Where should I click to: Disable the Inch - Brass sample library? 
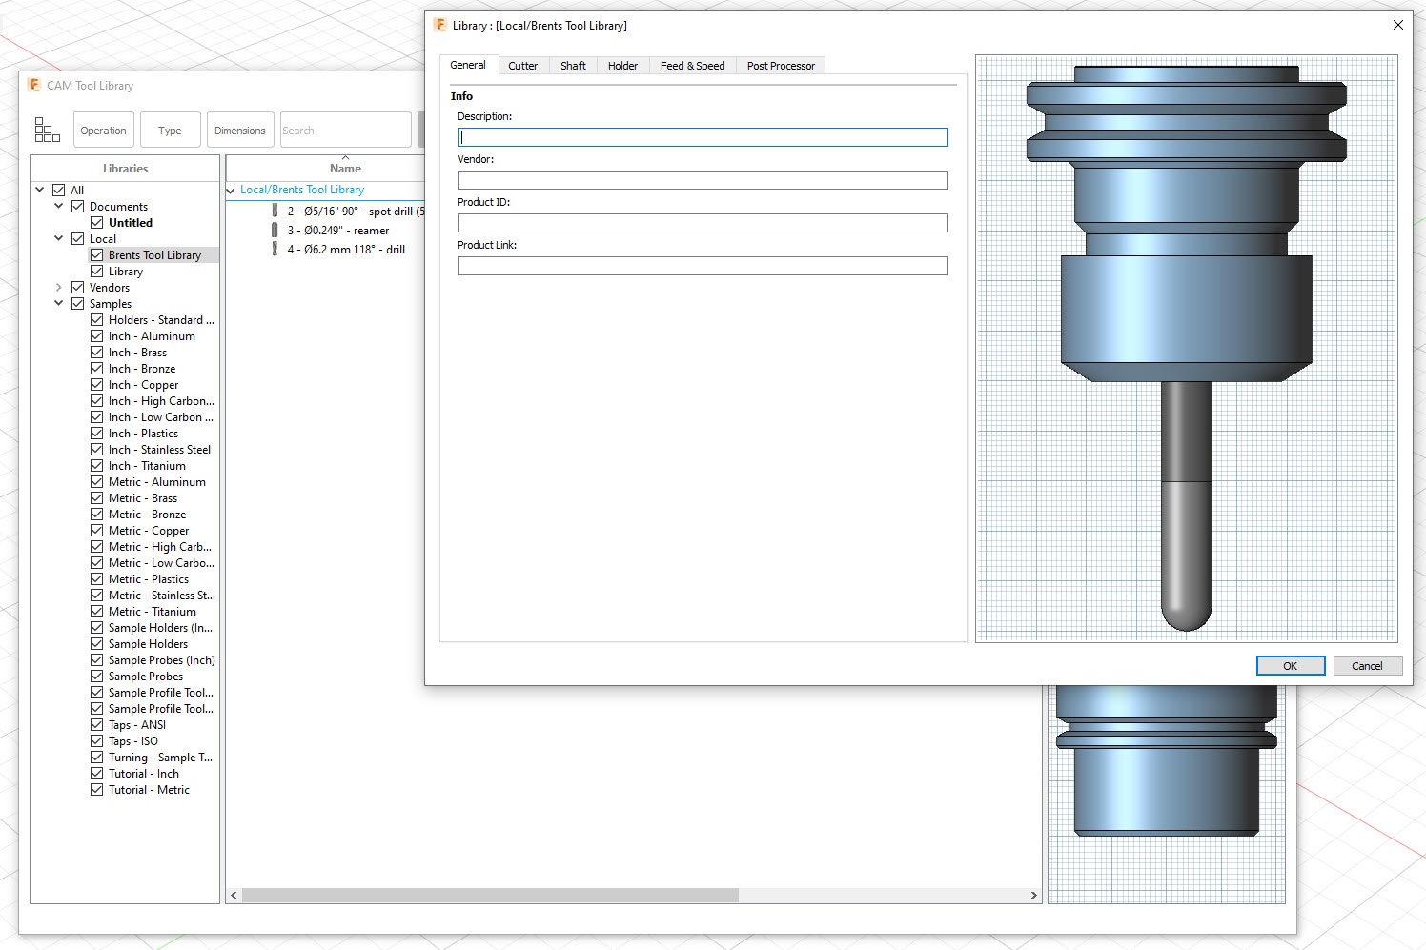click(x=96, y=352)
